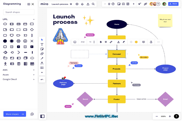Viewport: 183px width, 122px height.
Task: Click the More shapes button
Action: (x=15, y=114)
